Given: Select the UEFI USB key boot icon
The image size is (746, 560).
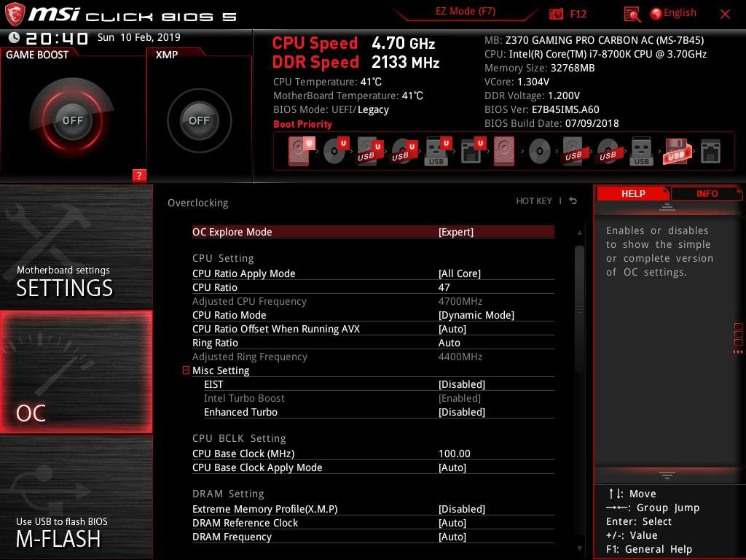Looking at the screenshot, I should [x=438, y=152].
